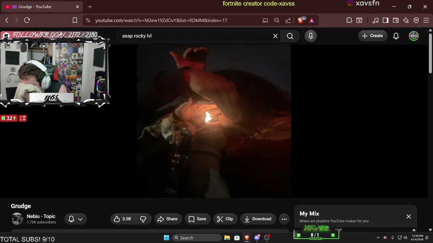
Task: Open the Brave playlist music note icon
Action: (375, 20)
